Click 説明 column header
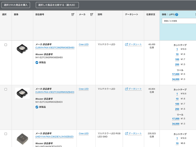The width and height of the screenshot is (196, 147). click(100, 14)
